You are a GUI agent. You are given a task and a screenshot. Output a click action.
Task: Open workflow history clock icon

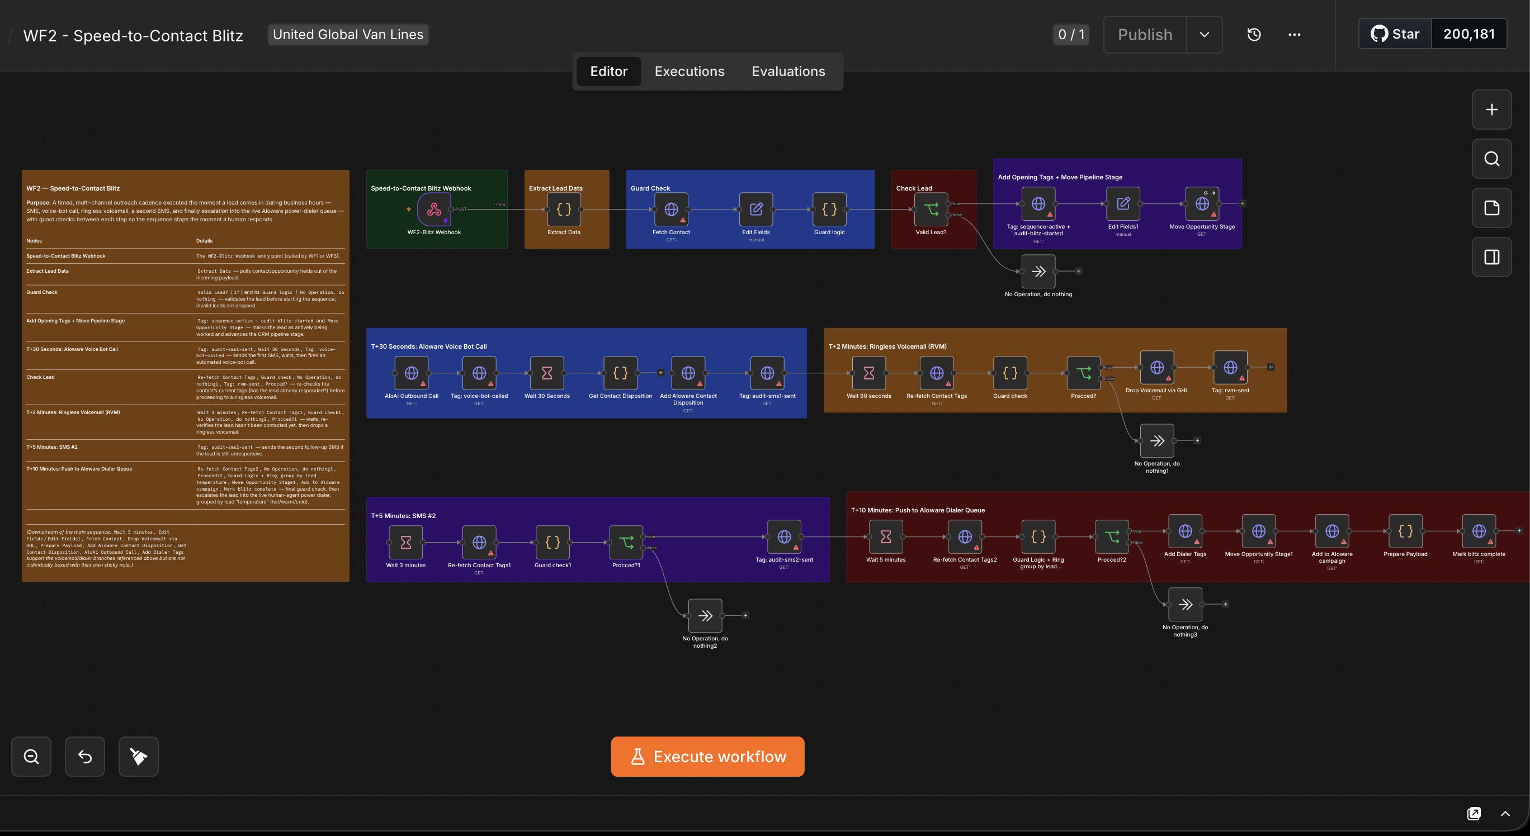click(x=1254, y=35)
